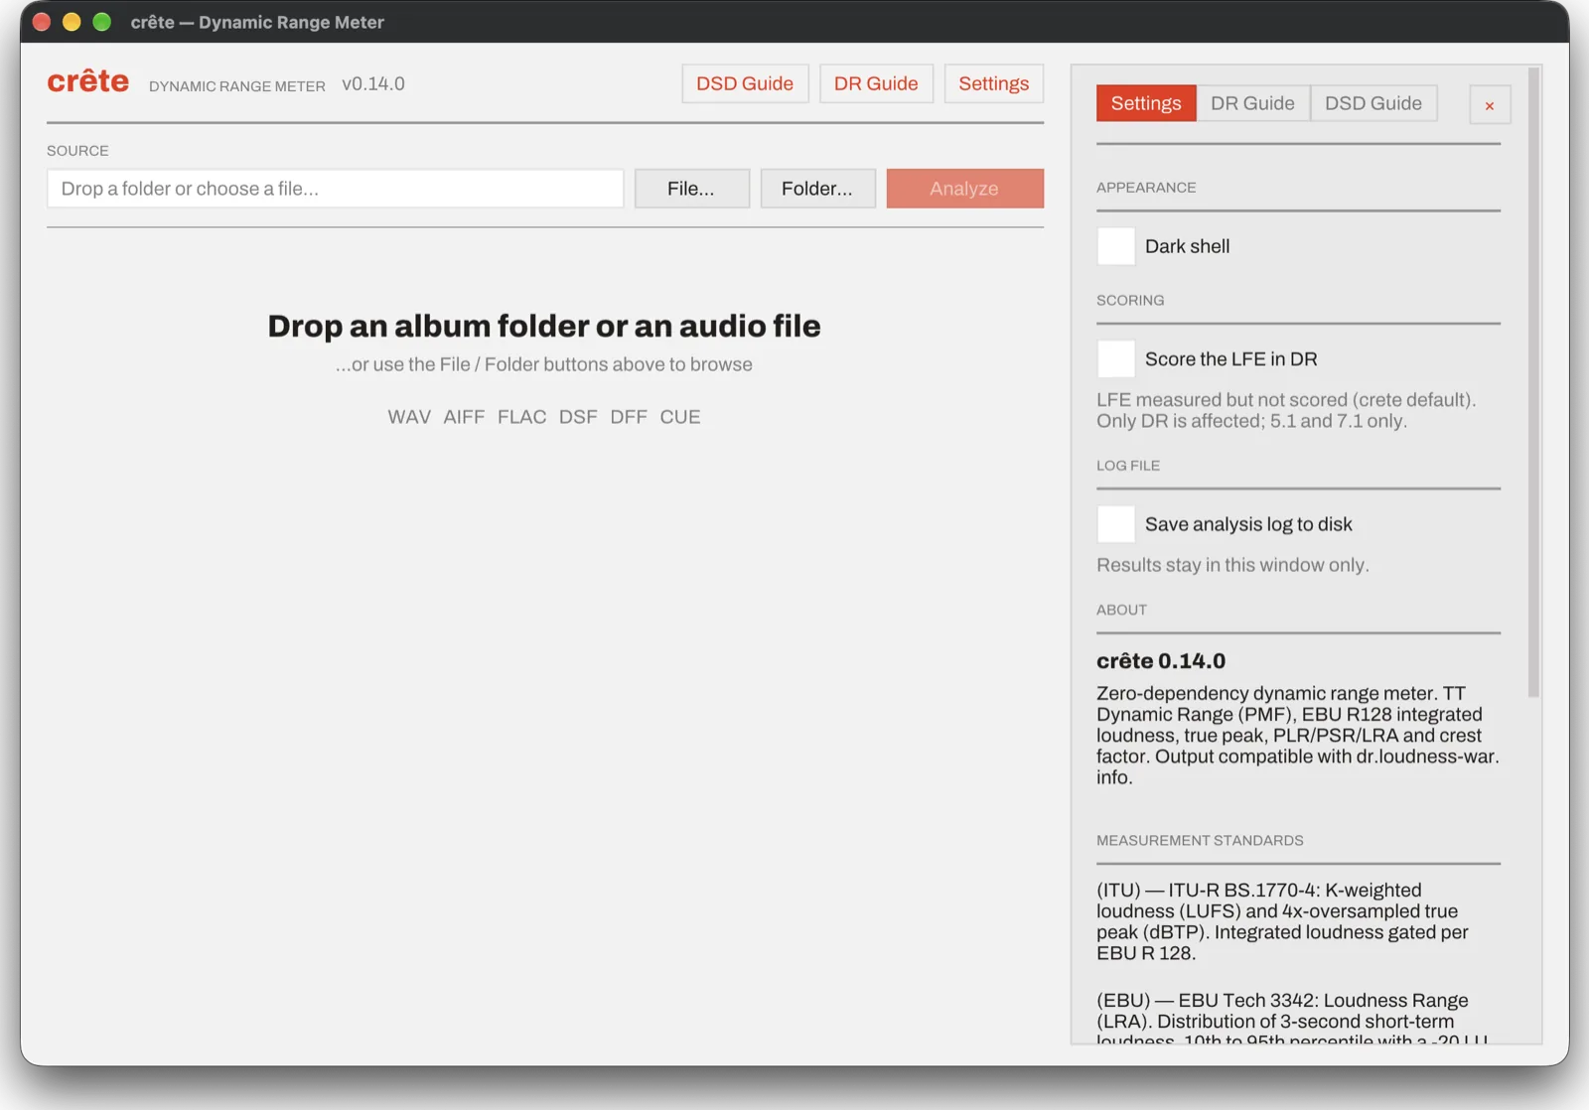The width and height of the screenshot is (1589, 1110).
Task: Click the settings panel vertical scrollbar
Action: 1533,383
